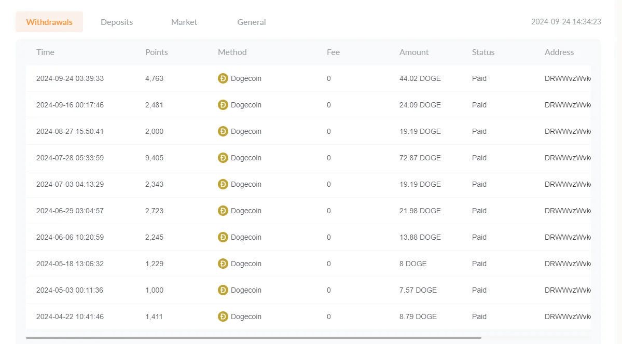This screenshot has width=622, height=344.
Task: Click address in 2024-04-22 10:41:46 row
Action: tap(568, 317)
